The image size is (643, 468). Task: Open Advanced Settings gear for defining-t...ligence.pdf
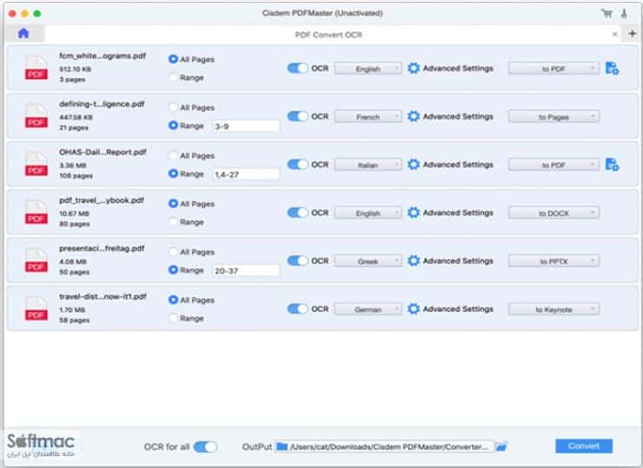pos(413,116)
